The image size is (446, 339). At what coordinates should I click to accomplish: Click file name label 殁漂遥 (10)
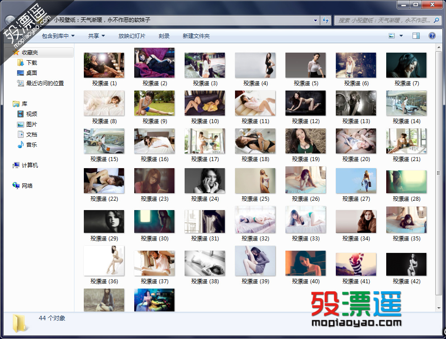pos(205,121)
